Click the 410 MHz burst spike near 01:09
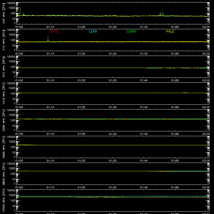Screen dimensions: 214x214 click(x=48, y=39)
